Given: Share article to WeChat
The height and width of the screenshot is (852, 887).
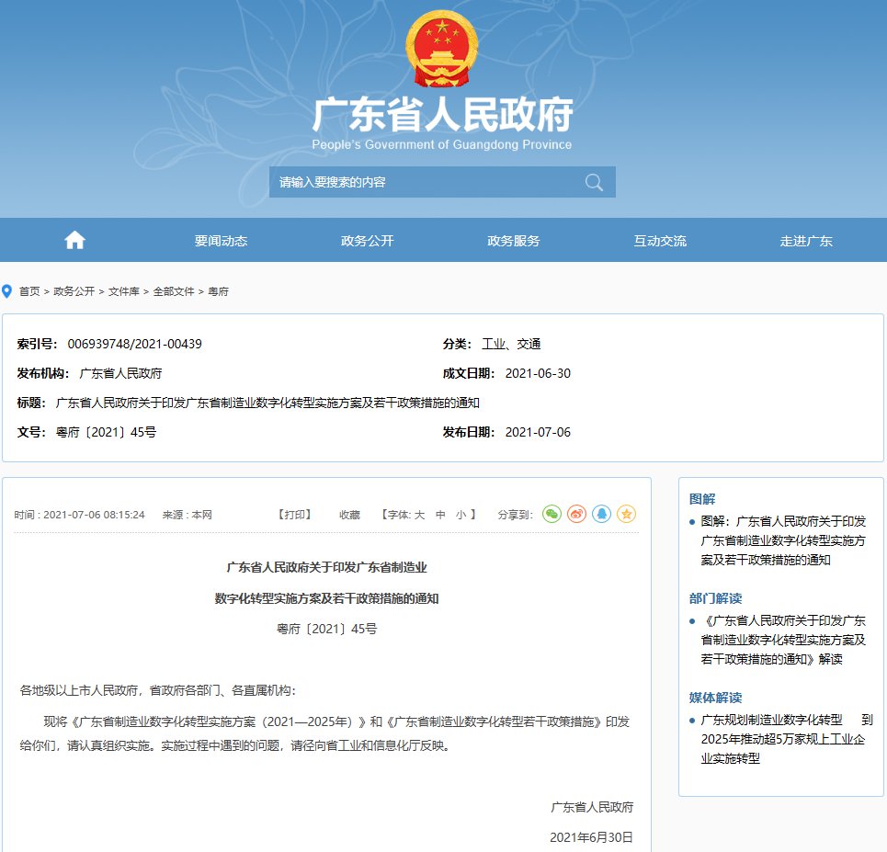Looking at the screenshot, I should [x=552, y=515].
